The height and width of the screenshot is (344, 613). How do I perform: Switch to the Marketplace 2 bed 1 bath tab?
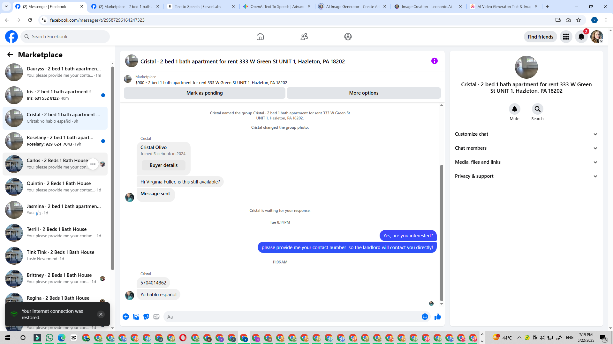[x=125, y=6]
